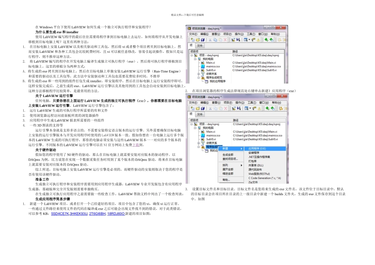Open 项目(P) menu in the window with context menu
The width and height of the screenshot is (375, 265).
(x=228, y=103)
